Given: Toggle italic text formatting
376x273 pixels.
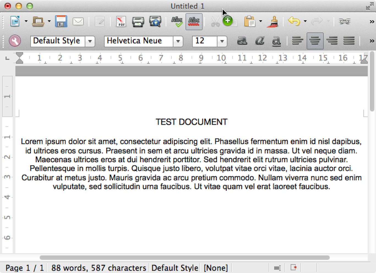Looking at the screenshot, I should pyautogui.click(x=259, y=41).
